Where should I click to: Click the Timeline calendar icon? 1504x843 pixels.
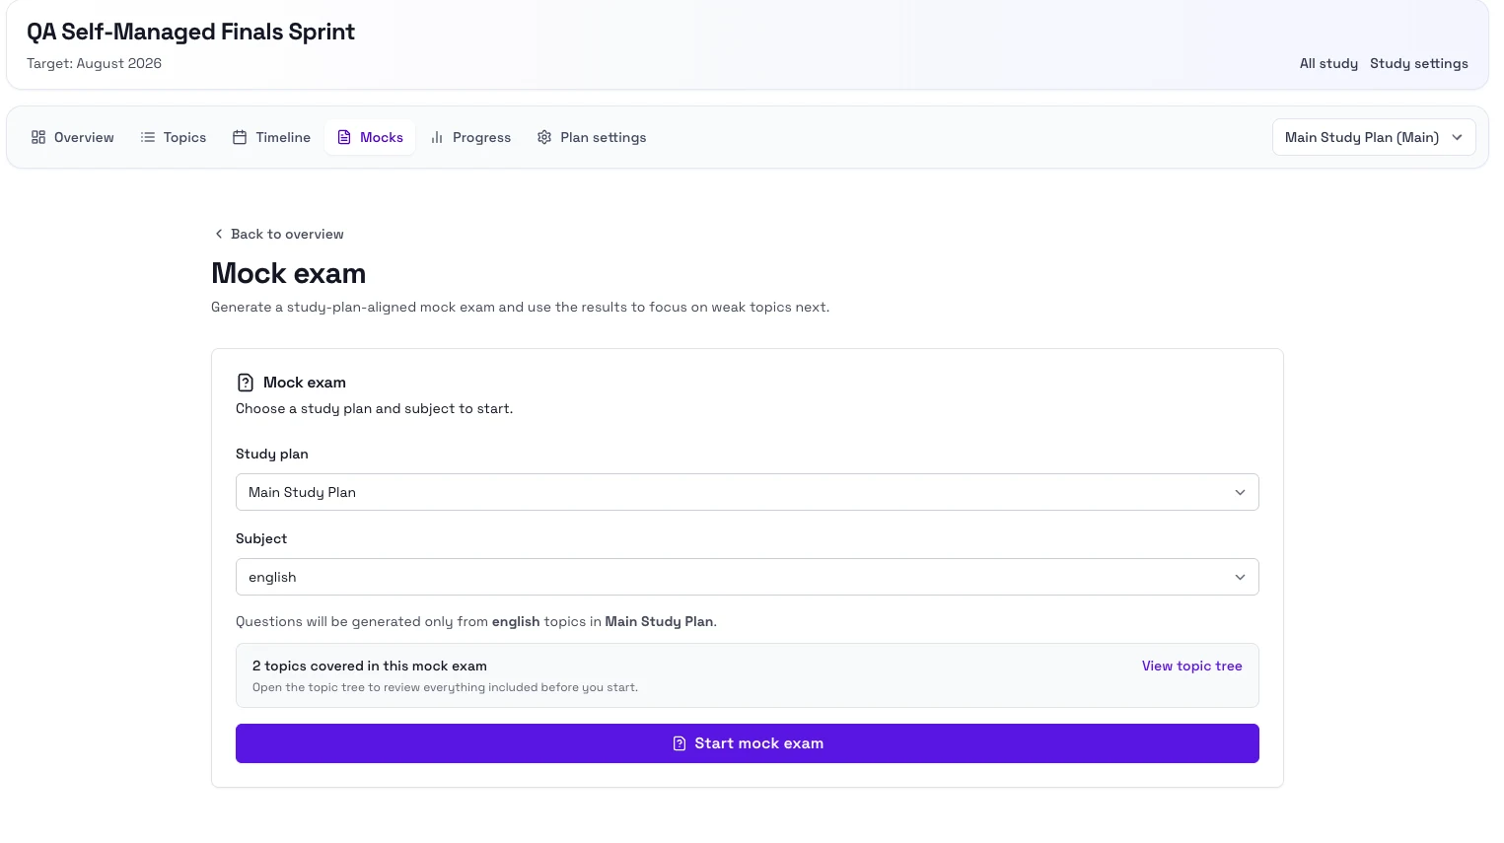pyautogui.click(x=240, y=138)
